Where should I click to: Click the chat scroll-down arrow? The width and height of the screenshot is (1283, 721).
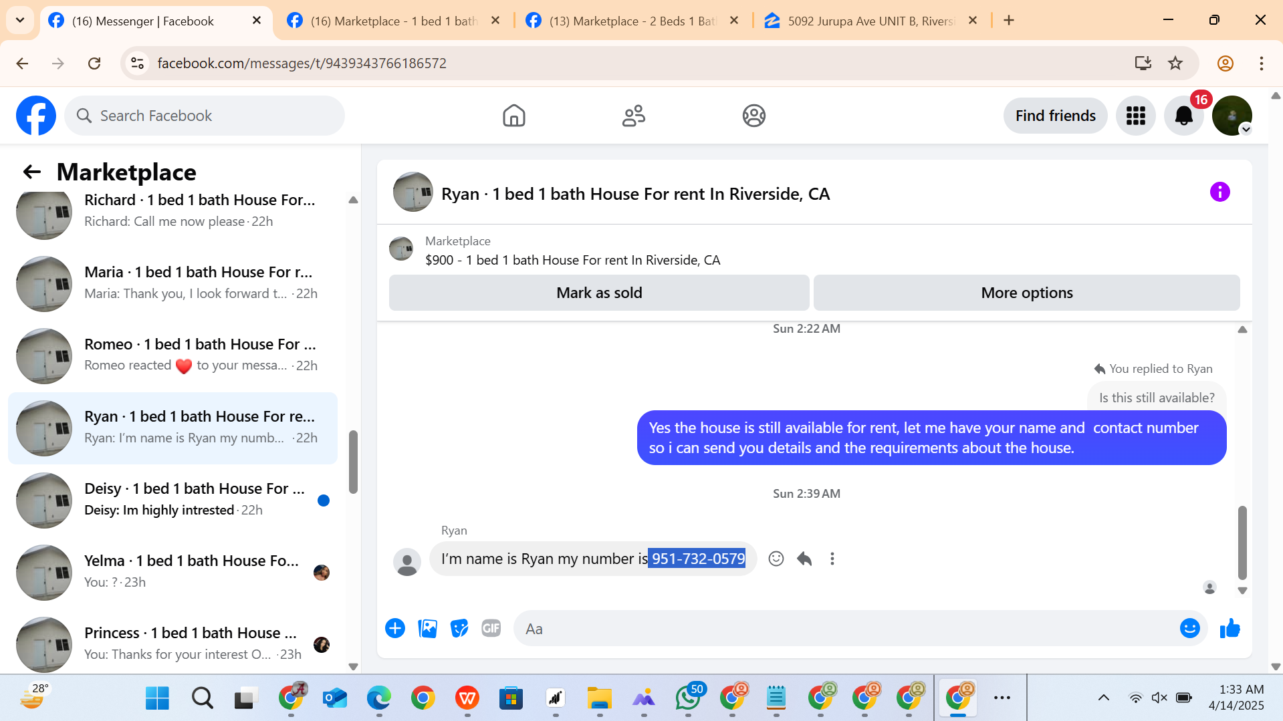[x=1242, y=591]
